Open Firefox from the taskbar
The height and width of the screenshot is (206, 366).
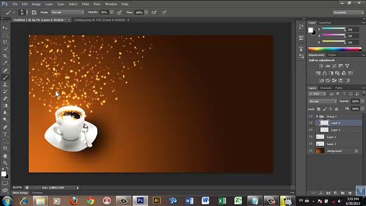point(74,201)
